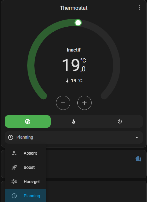
Task: Decrease target temperature with minus button
Action: click(x=63, y=103)
